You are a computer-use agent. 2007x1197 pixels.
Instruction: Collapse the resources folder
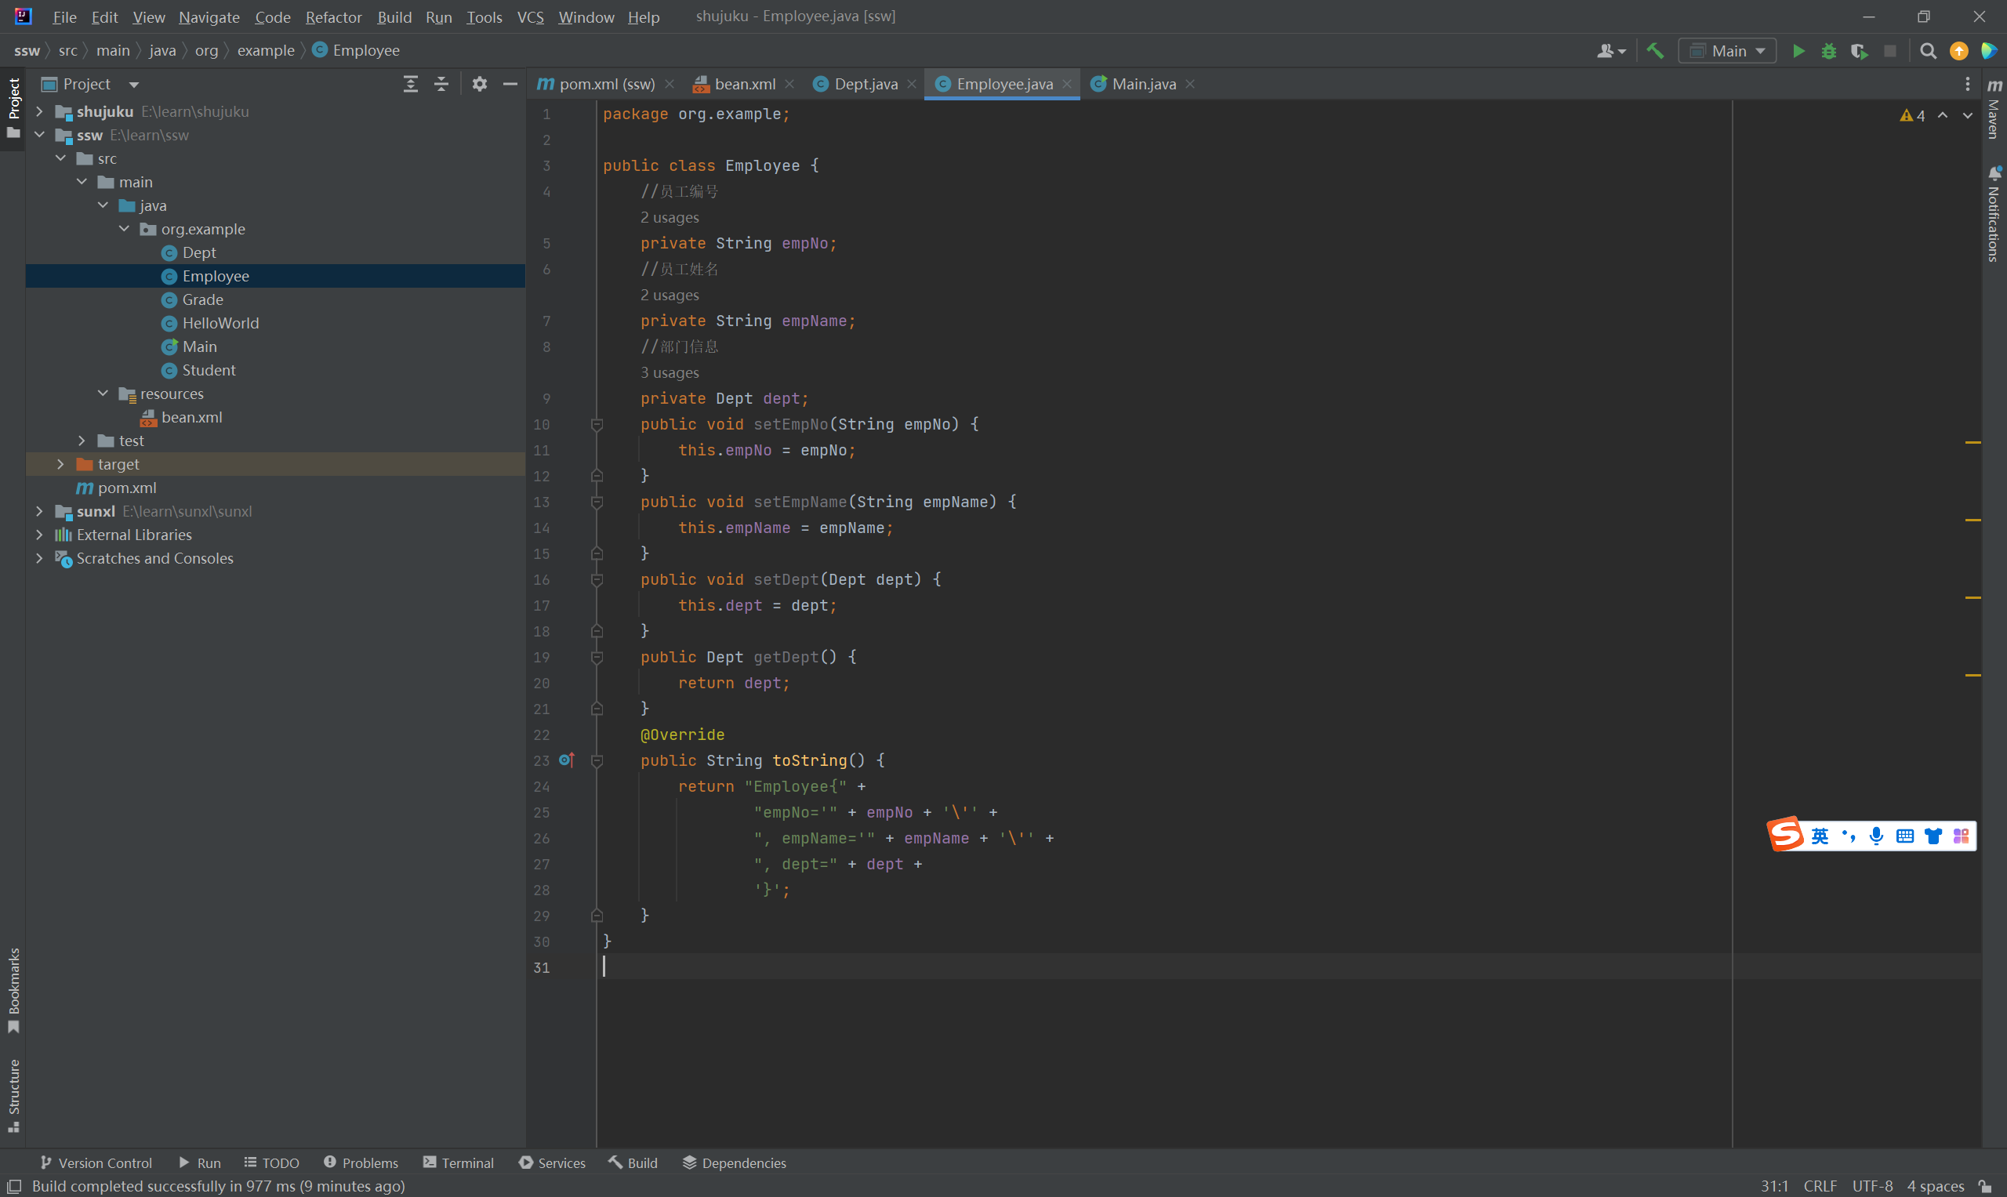[103, 394]
